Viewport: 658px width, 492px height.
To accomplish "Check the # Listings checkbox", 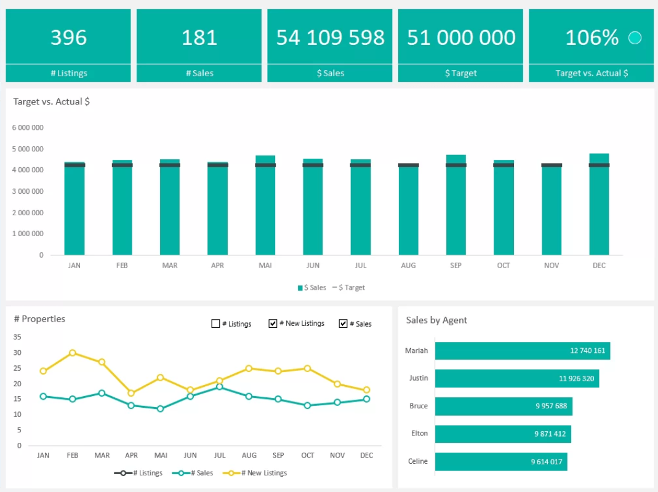I will pyautogui.click(x=215, y=323).
